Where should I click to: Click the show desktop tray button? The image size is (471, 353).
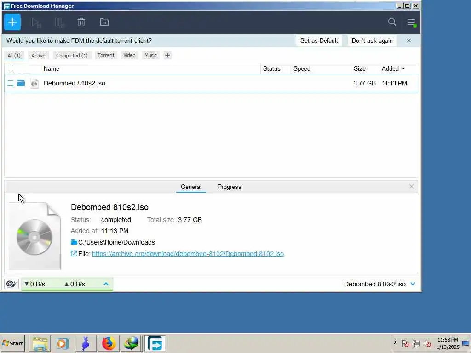[x=465, y=343]
